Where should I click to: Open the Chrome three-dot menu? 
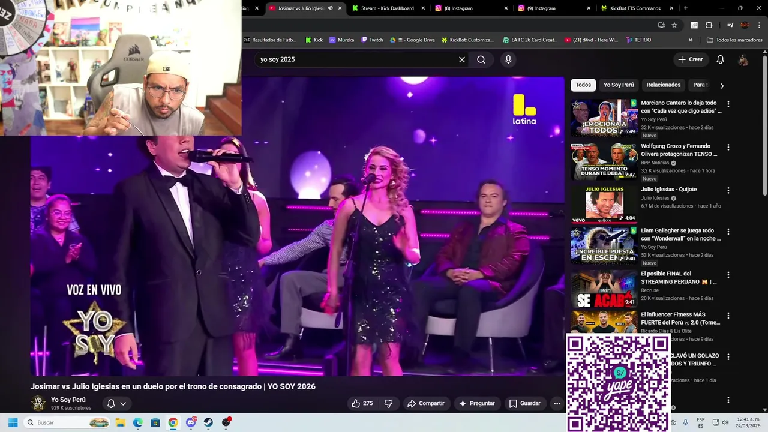[x=759, y=25]
